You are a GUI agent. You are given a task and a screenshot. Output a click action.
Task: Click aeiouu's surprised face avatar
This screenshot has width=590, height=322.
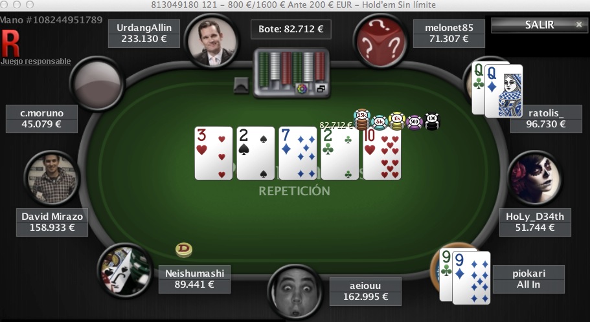[x=295, y=292]
